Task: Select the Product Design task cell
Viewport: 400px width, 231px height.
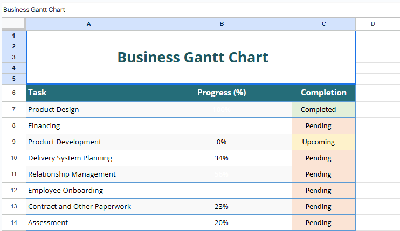Action: click(88, 110)
